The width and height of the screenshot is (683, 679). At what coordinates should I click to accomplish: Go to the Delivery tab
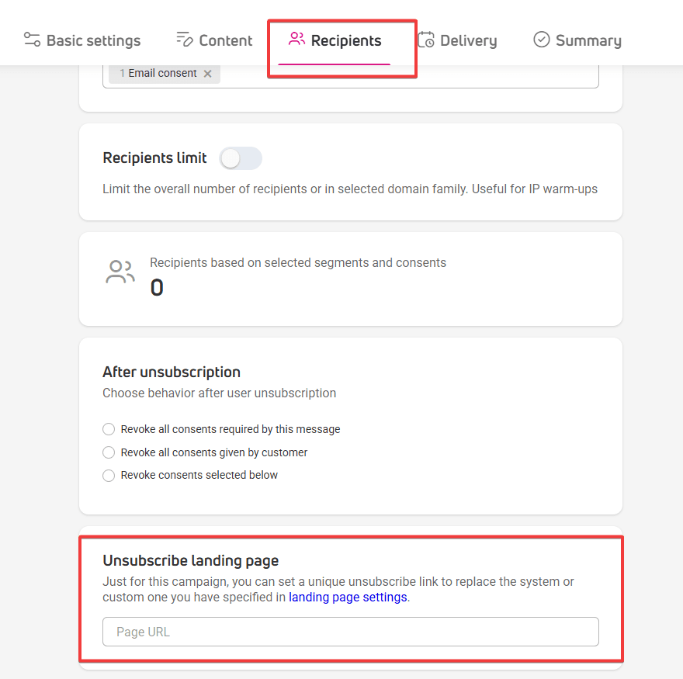point(457,40)
